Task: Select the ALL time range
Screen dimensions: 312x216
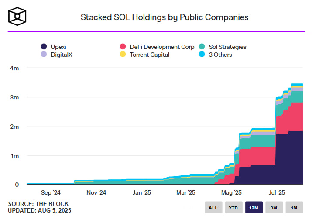Action: click(x=213, y=208)
